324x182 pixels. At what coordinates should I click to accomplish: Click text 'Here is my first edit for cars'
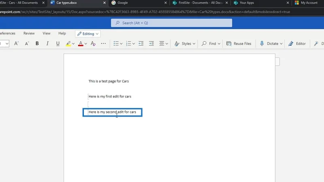click(110, 96)
